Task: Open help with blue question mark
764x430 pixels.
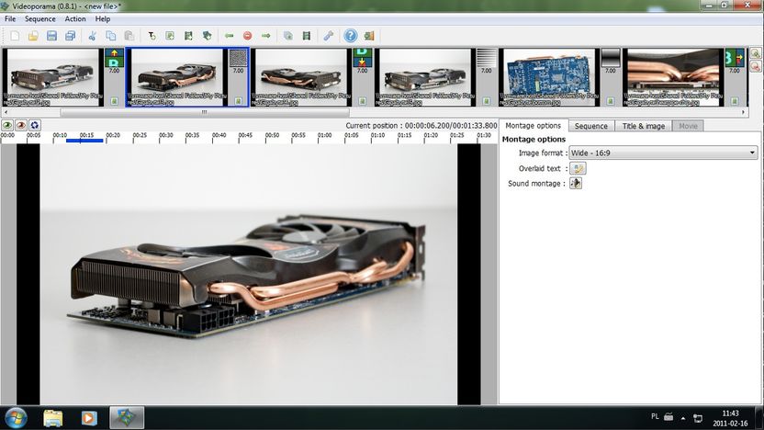Action: [351, 36]
